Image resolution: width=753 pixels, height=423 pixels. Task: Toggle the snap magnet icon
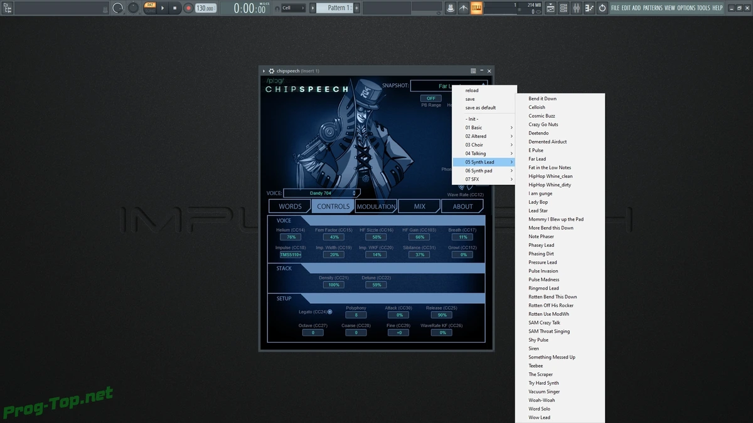click(x=276, y=8)
